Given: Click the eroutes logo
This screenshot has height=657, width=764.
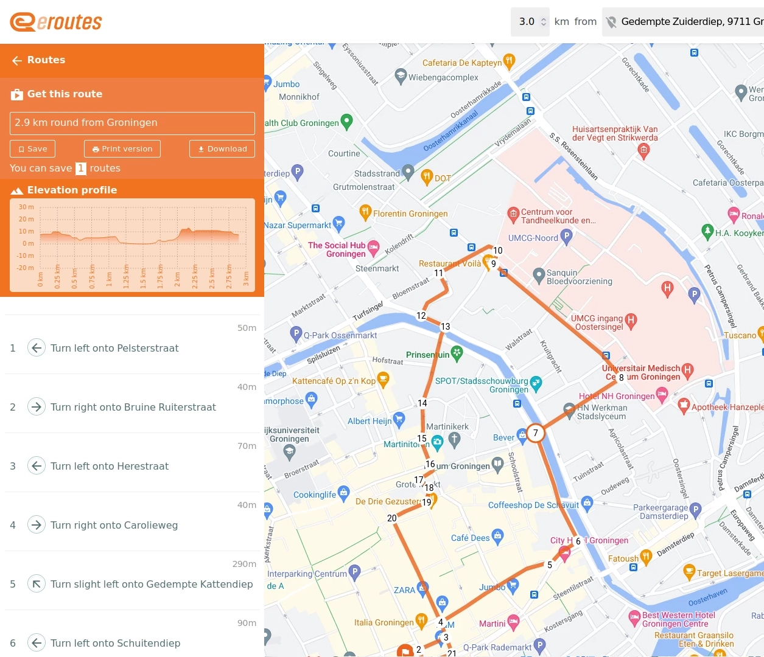Looking at the screenshot, I should 56,22.
